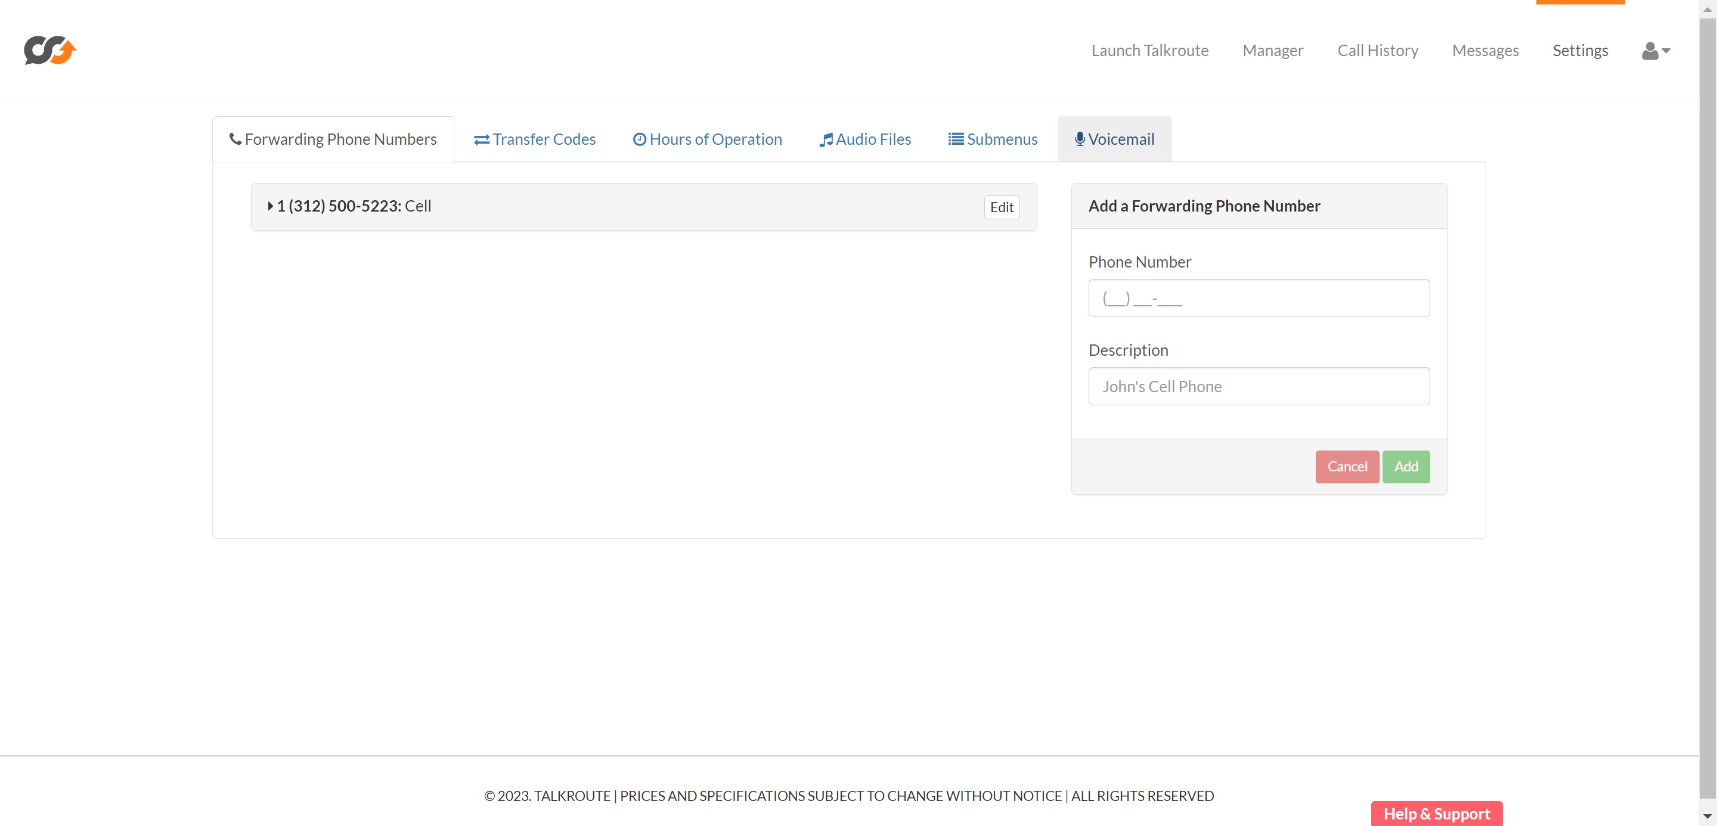Go to the Messages menu item

[x=1484, y=51]
